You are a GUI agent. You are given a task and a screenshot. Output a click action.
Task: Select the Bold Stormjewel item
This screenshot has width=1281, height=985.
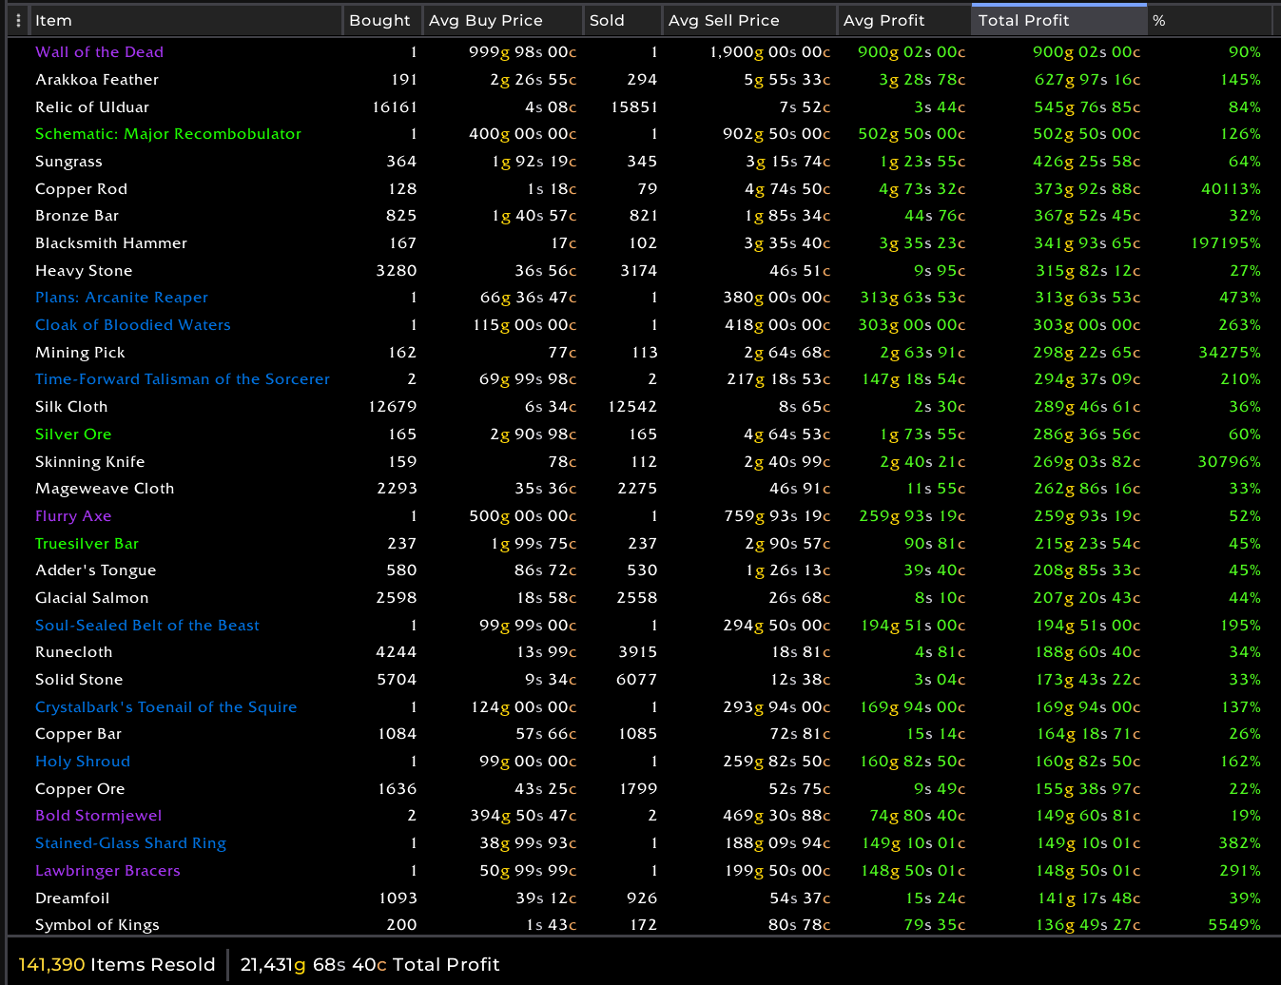99,816
